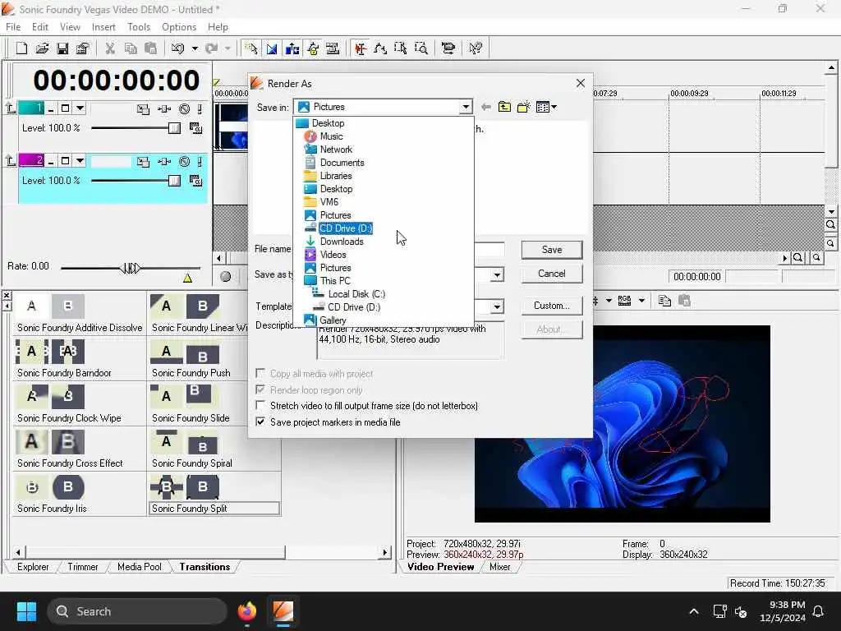The image size is (841, 631).
Task: Click the Redo toolbar icon
Action: tap(212, 48)
